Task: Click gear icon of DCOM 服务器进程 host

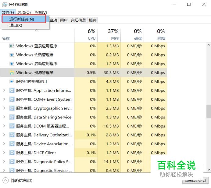Action: pos(12,126)
